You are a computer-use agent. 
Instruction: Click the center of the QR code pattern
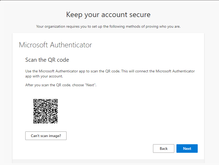pyautogui.click(x=46, y=111)
